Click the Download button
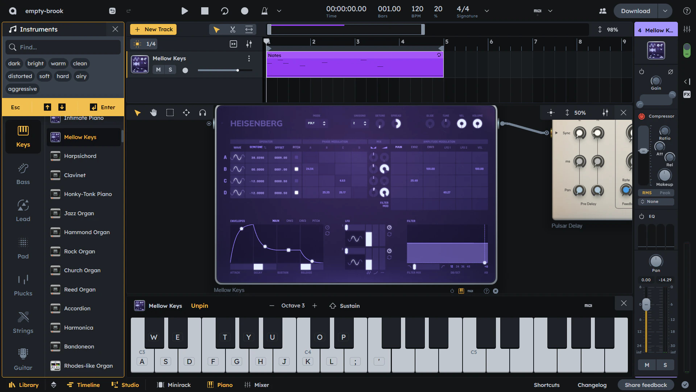Image resolution: width=696 pixels, height=392 pixels. click(x=635, y=11)
